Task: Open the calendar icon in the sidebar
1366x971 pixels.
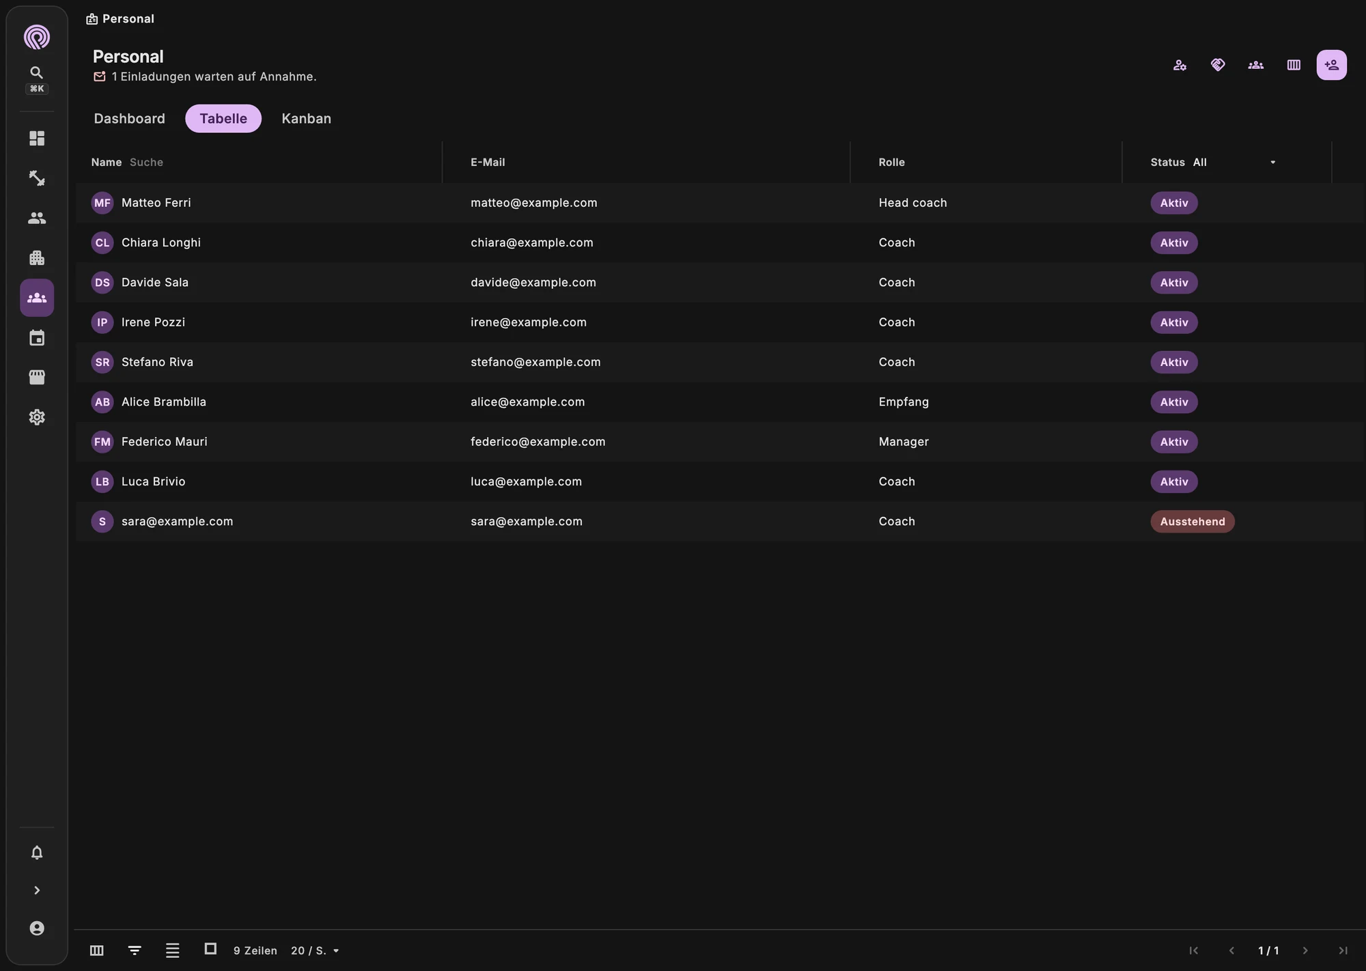Action: [x=37, y=337]
